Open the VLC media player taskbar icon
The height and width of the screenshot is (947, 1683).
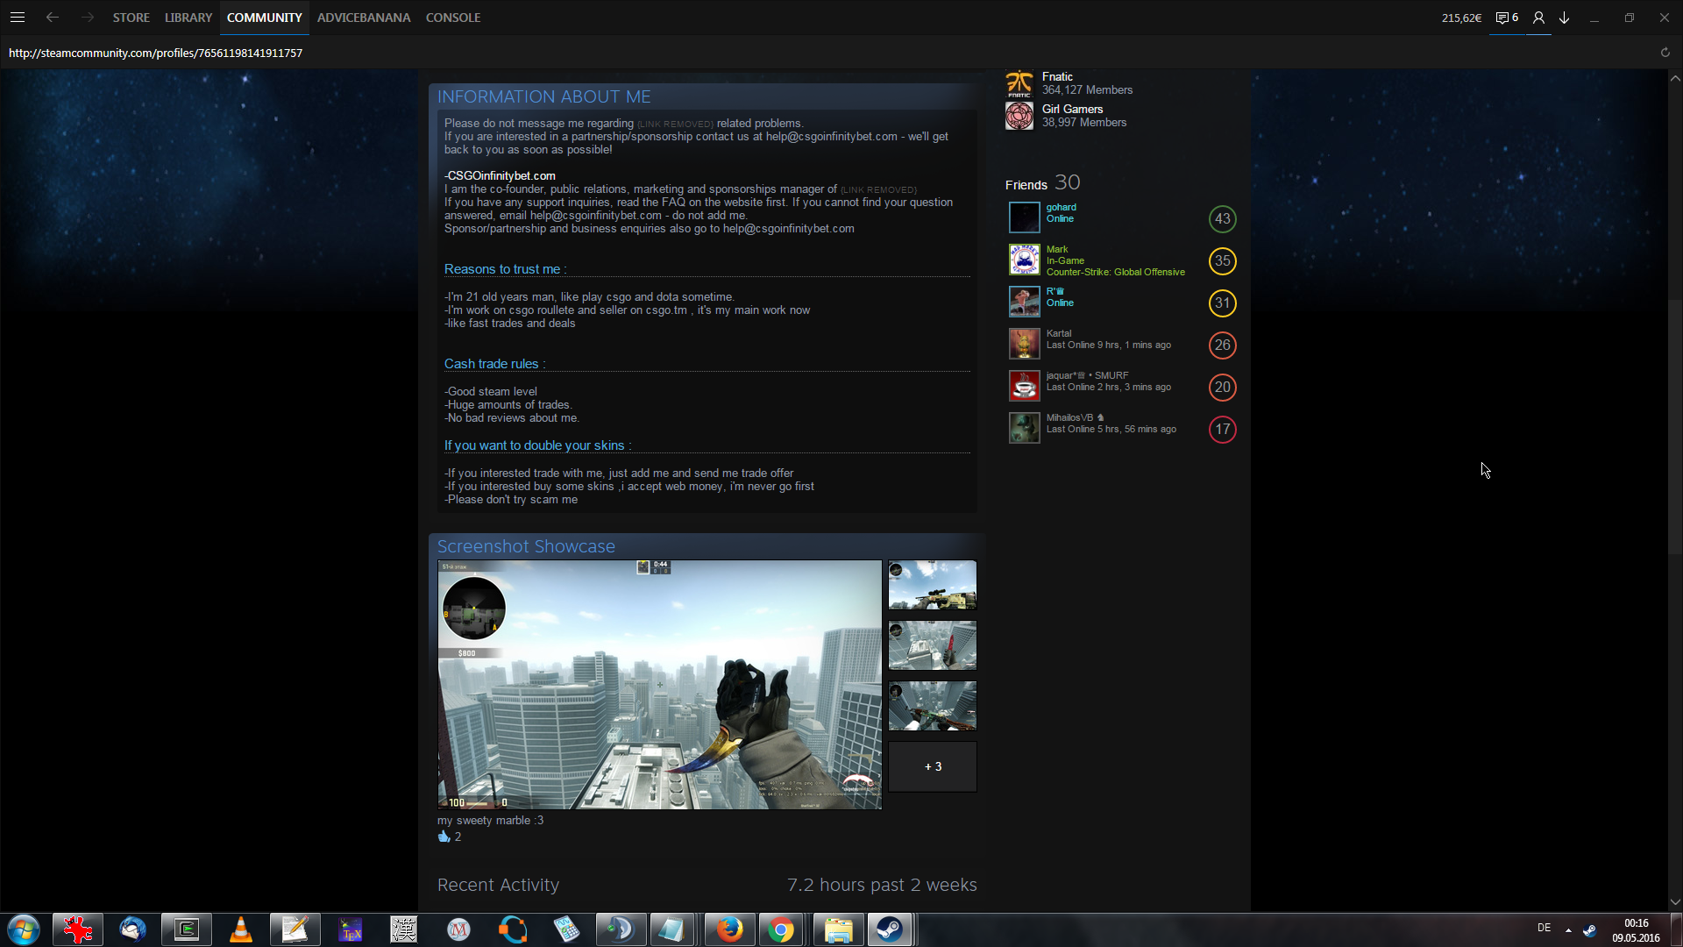point(240,929)
